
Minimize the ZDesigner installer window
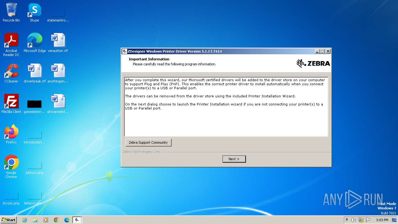pos(317,51)
